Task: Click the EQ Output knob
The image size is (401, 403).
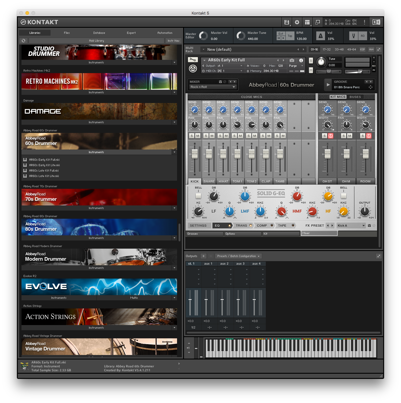Action: click(365, 211)
